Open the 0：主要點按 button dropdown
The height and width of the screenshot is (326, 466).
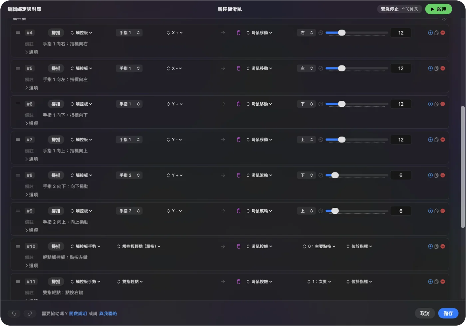(x=319, y=246)
